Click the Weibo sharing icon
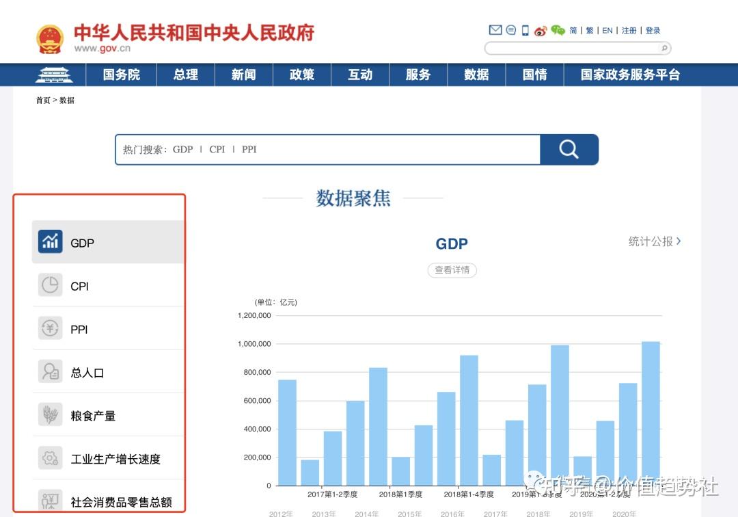 tap(540, 30)
